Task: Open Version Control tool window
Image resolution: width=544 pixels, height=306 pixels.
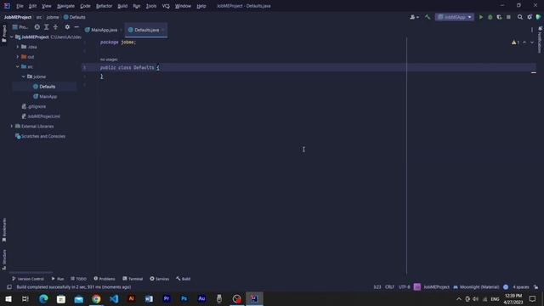Action: (28, 279)
